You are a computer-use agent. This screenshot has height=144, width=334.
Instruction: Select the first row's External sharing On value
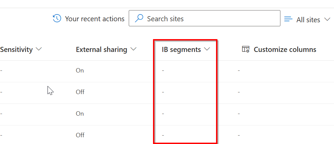click(80, 70)
